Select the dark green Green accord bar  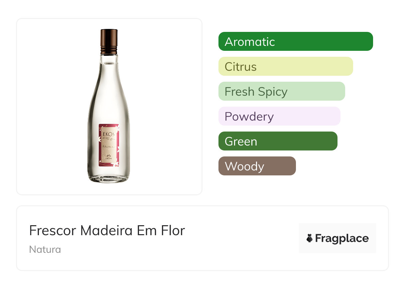coord(278,141)
